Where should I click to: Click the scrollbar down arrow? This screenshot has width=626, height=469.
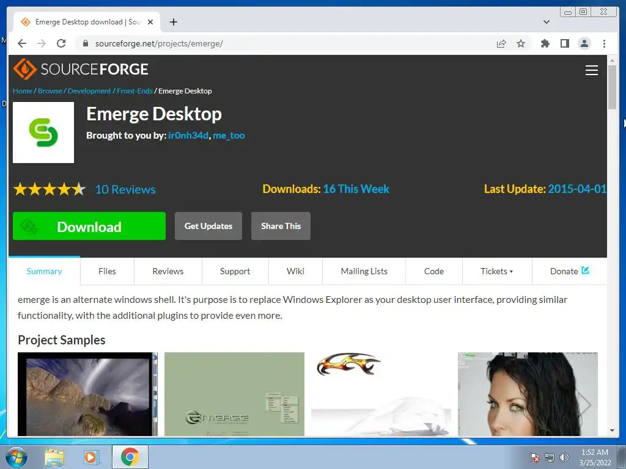[612, 431]
